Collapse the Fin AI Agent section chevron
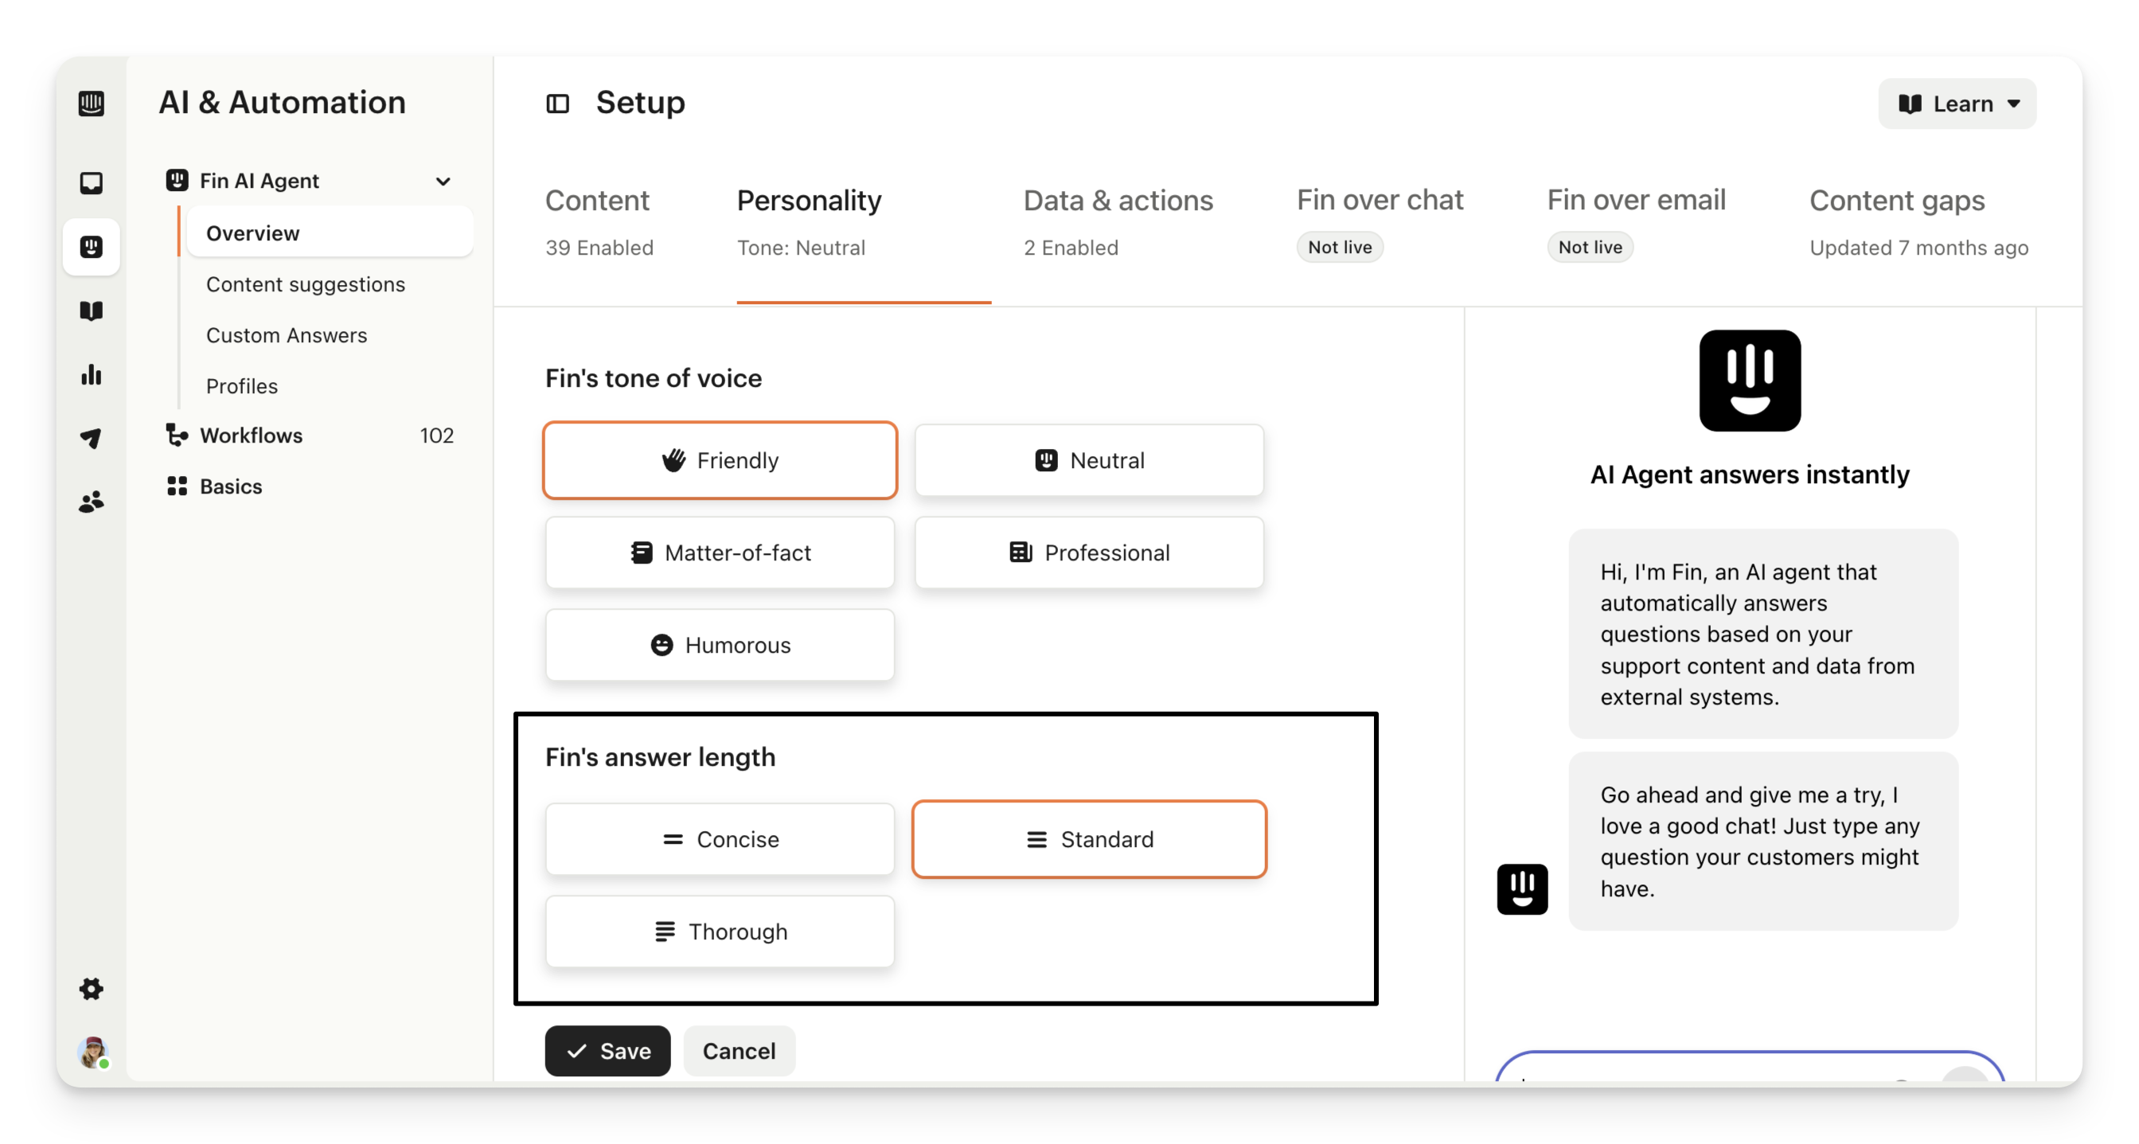 (443, 181)
